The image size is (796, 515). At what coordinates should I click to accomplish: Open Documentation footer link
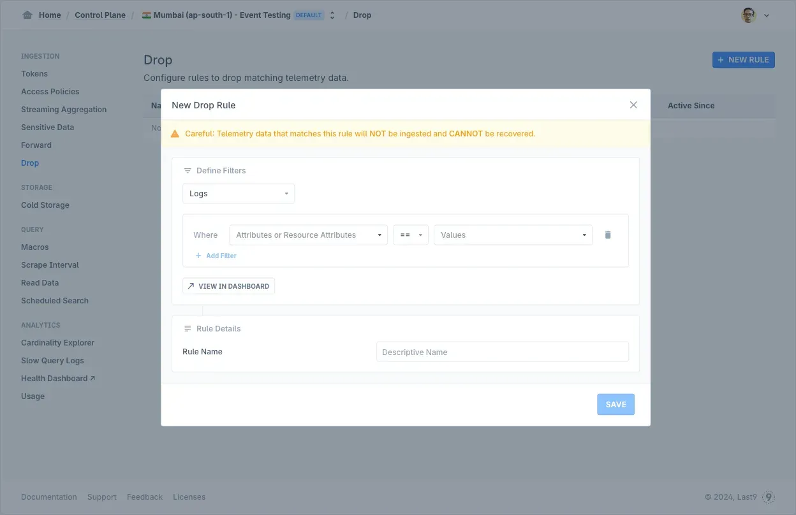49,497
